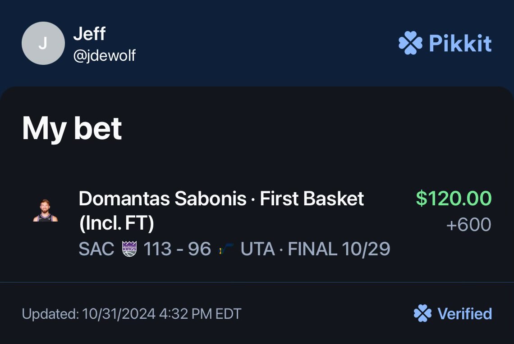The image size is (514, 344).
Task: Tap the Domantas Sabonis player headshot
Action: tap(46, 210)
